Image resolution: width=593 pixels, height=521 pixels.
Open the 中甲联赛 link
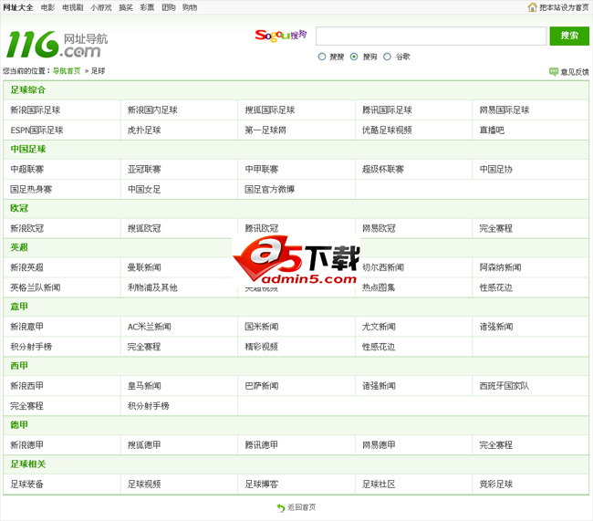[261, 169]
